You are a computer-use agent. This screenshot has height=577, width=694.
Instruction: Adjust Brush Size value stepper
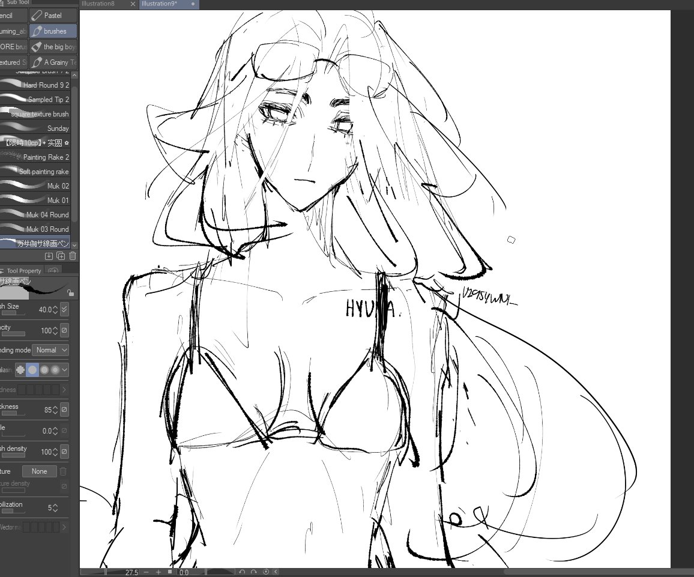[x=55, y=310]
